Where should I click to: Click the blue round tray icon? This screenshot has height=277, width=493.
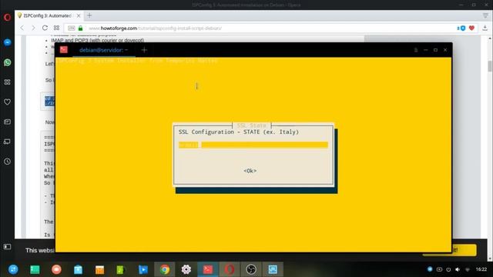click(x=430, y=269)
